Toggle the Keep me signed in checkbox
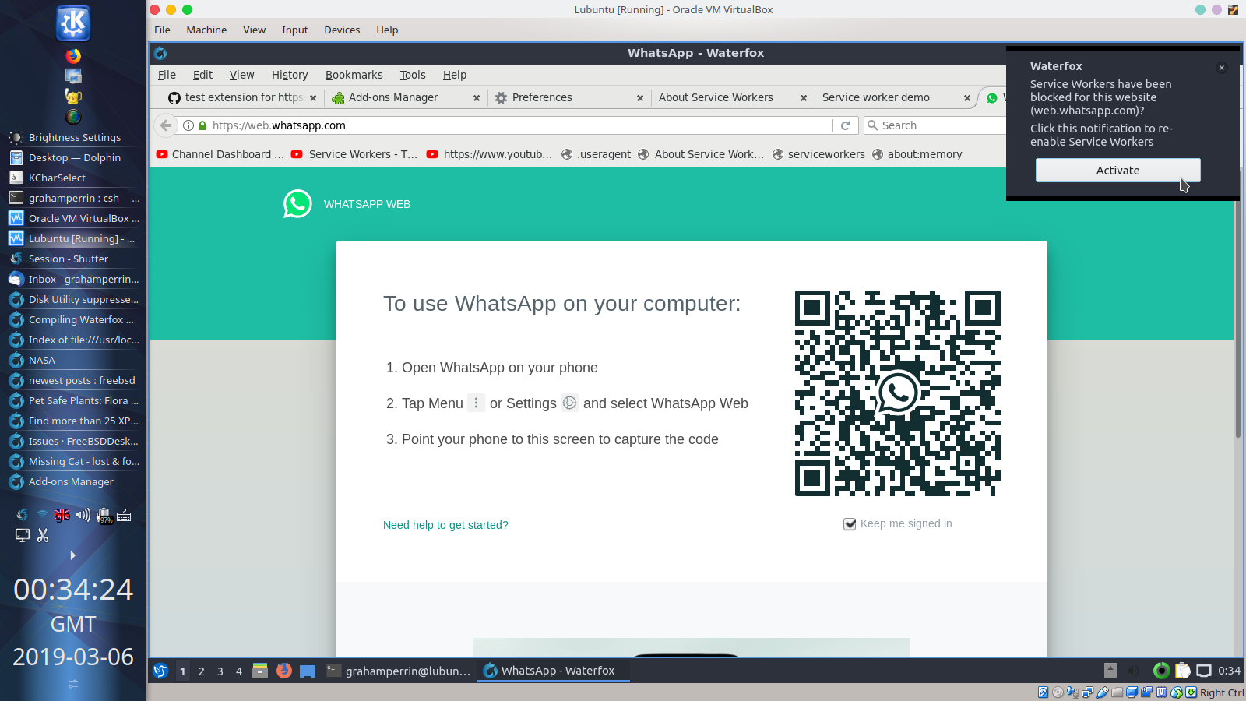 tap(850, 524)
